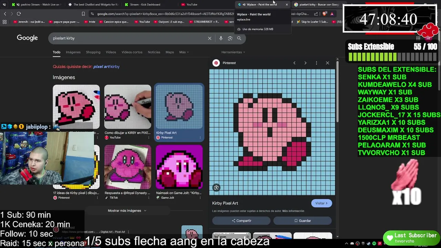Viewport: 441px width, 248px height.
Task: Click inside the Google search text field
Action: [127, 38]
